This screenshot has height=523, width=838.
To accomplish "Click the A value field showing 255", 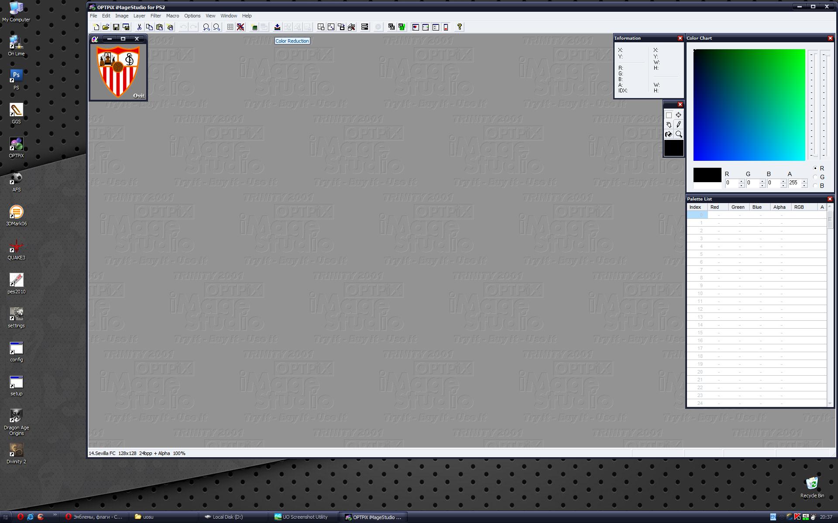I will pos(794,183).
